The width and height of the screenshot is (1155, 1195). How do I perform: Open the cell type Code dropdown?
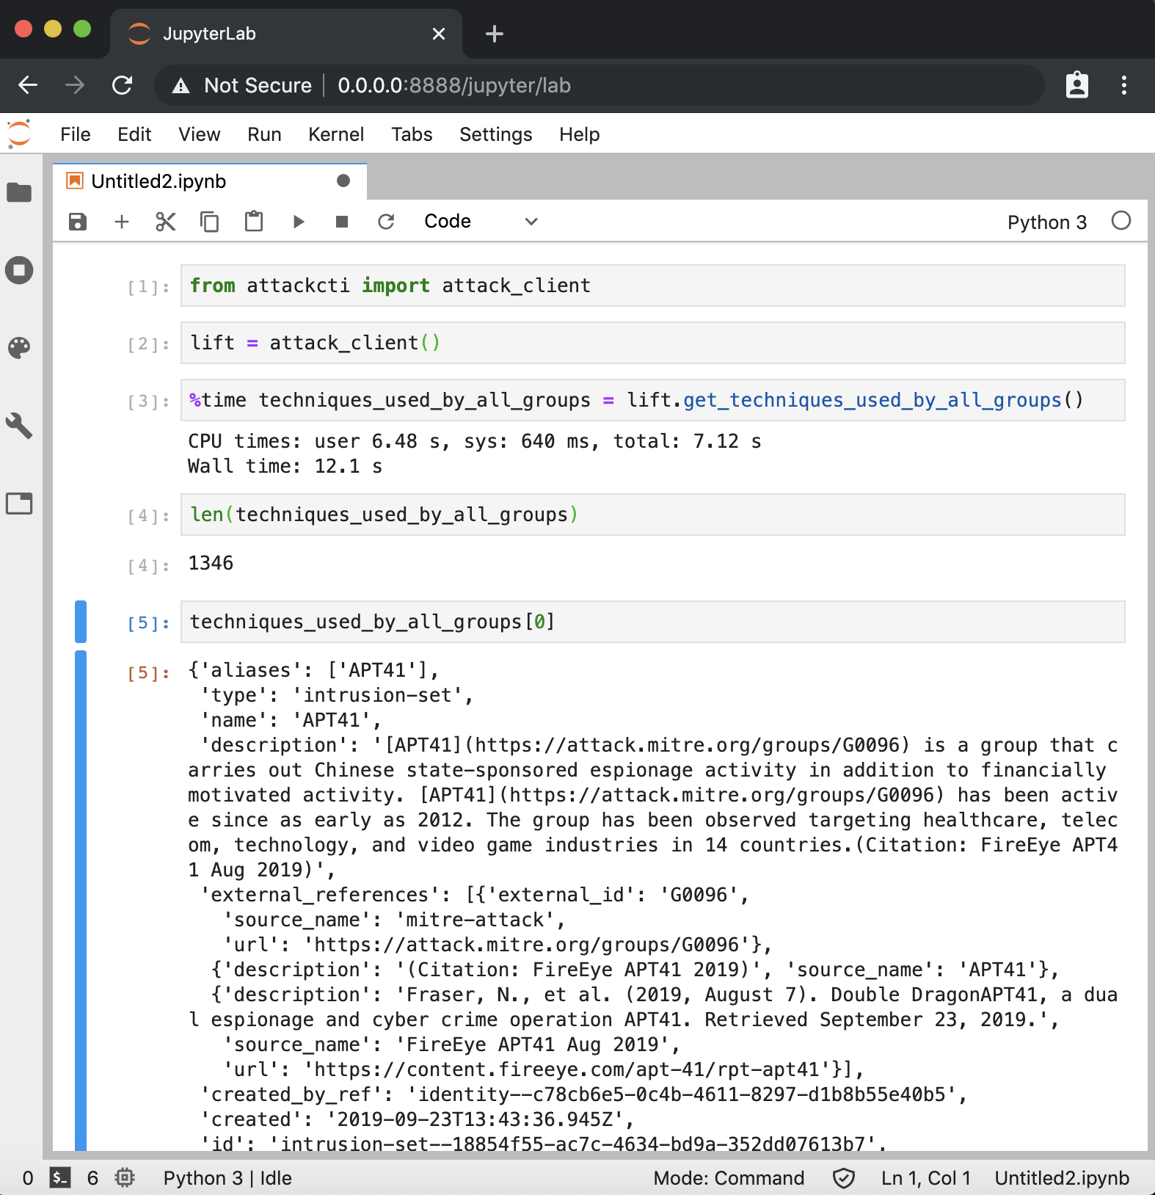tap(481, 222)
